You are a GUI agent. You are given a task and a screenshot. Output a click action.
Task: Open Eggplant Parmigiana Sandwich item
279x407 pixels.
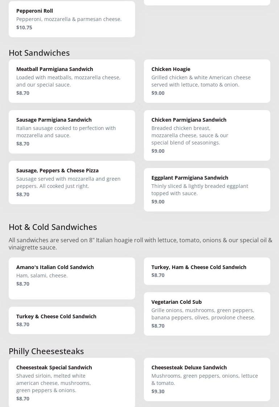coord(207,189)
